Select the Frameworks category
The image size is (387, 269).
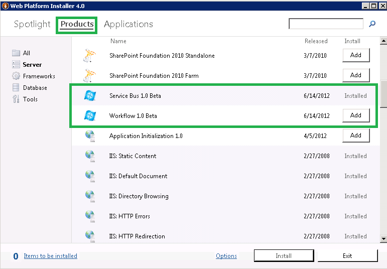point(39,76)
